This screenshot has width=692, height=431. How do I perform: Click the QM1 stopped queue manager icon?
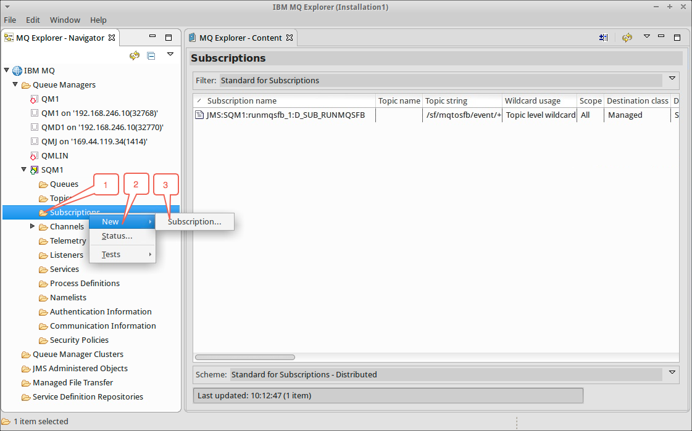[x=34, y=99]
